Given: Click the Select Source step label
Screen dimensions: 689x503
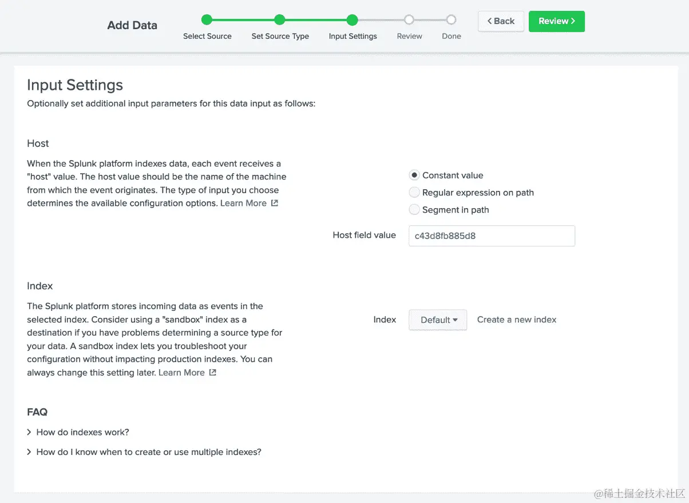Looking at the screenshot, I should click(207, 36).
